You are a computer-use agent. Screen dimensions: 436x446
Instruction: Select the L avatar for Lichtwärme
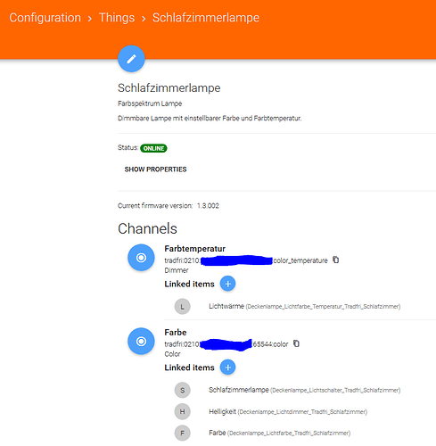[182, 306]
